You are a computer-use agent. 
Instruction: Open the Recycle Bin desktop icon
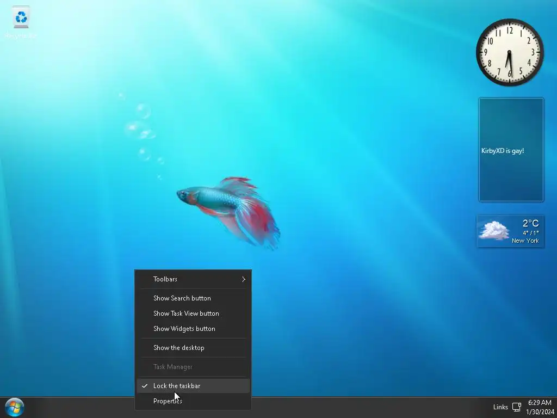point(21,22)
